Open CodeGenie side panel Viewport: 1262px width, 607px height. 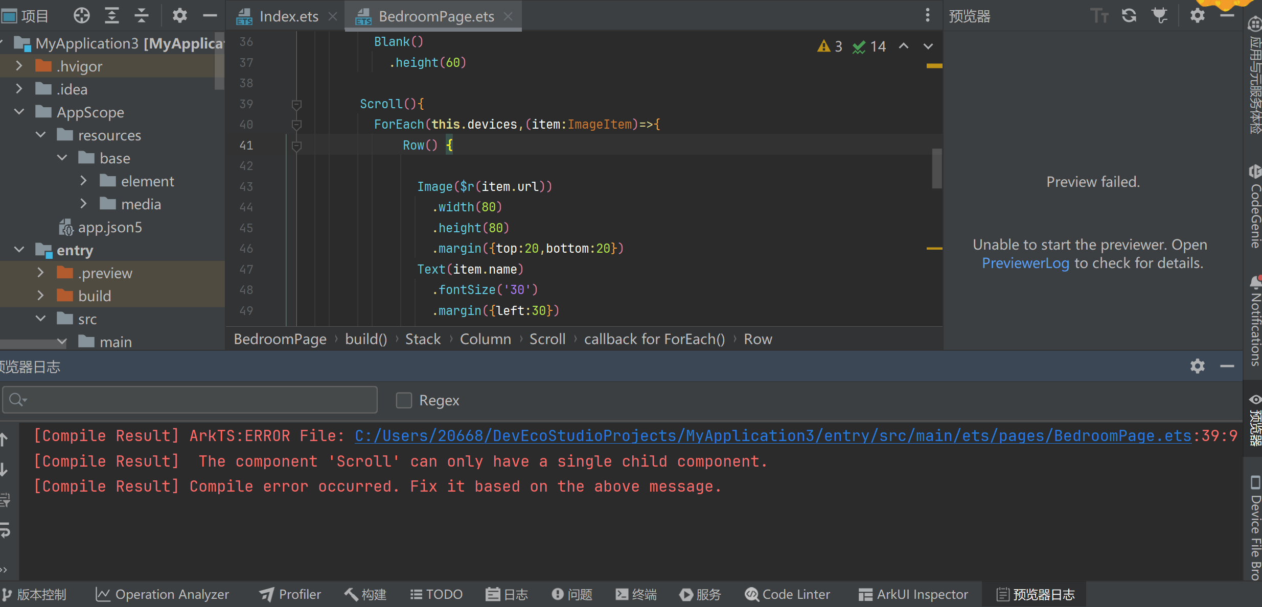(x=1255, y=207)
